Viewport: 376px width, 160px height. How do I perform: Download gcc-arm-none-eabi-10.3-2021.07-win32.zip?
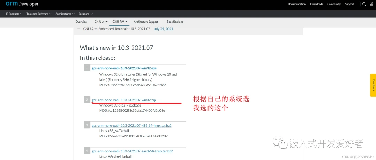coord(124,100)
